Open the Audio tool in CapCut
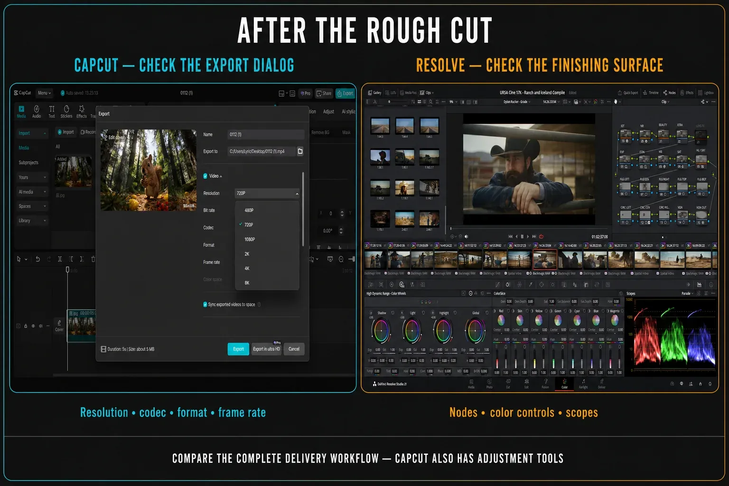729x486 pixels. coord(37,111)
